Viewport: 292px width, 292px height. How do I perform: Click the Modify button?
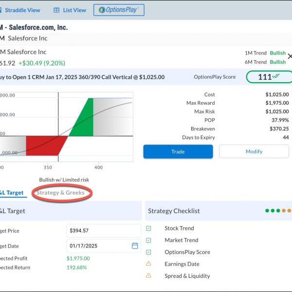coord(254,151)
